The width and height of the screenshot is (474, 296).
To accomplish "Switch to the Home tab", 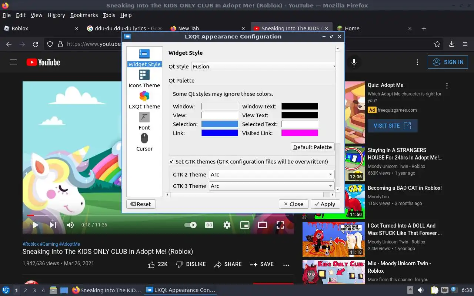I will (x=375, y=28).
